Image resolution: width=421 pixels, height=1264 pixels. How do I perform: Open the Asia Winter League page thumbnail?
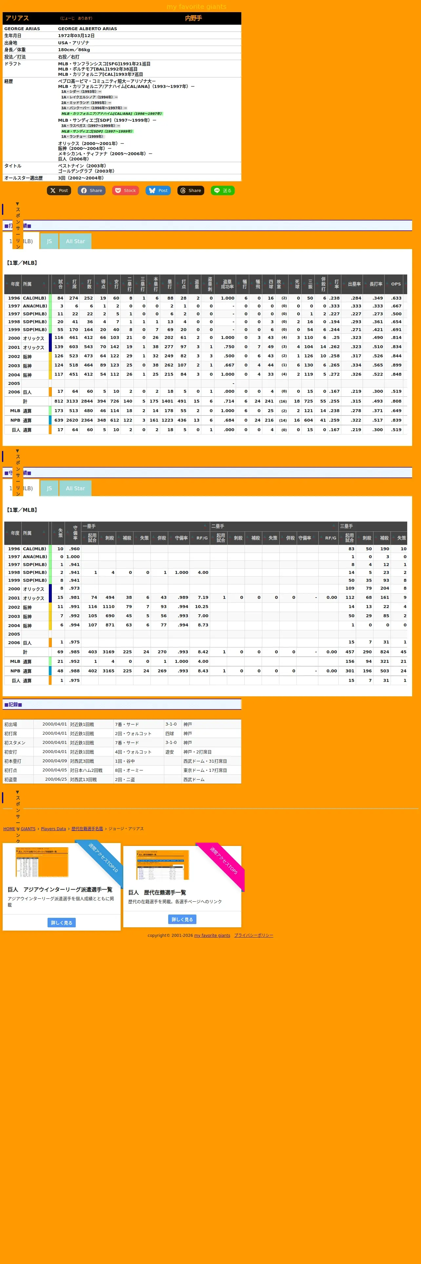pyautogui.click(x=42, y=862)
